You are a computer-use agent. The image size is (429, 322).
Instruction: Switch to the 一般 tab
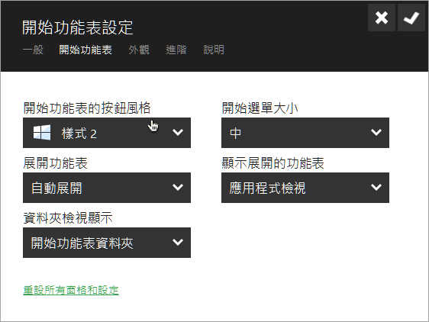33,50
